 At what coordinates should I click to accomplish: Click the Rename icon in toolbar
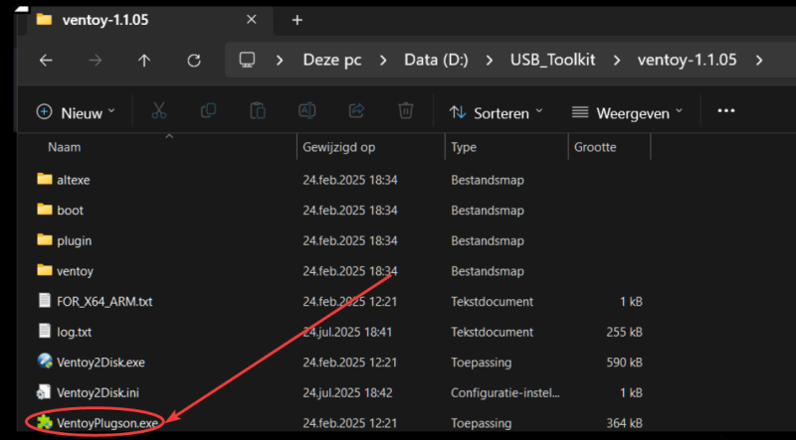tap(307, 111)
